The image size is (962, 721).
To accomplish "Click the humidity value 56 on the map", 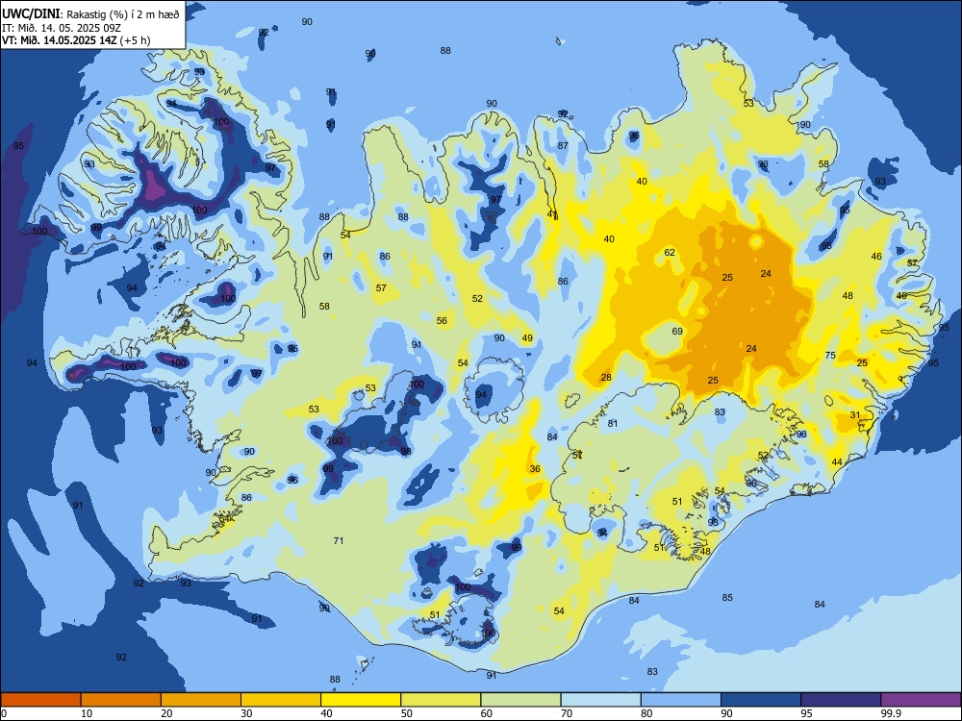I will pos(442,321).
